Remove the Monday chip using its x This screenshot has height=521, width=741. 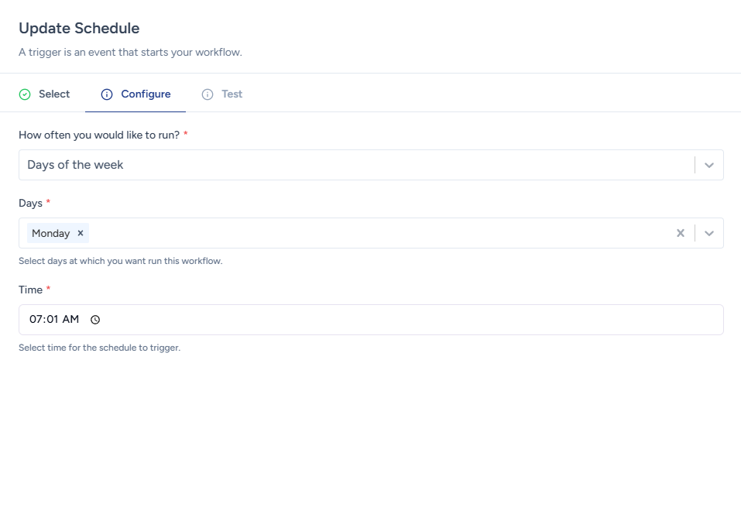pos(80,233)
